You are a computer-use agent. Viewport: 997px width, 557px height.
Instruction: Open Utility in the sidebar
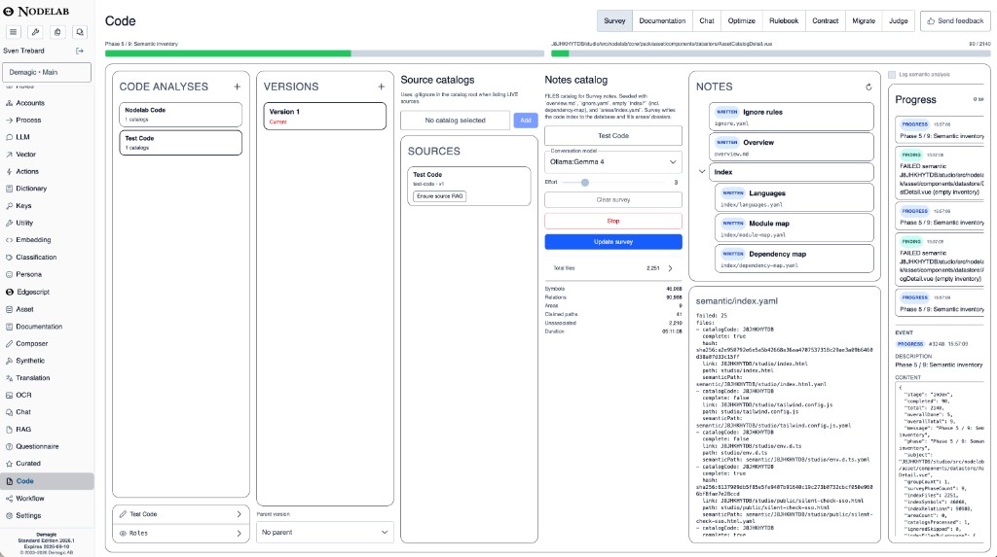47,223
